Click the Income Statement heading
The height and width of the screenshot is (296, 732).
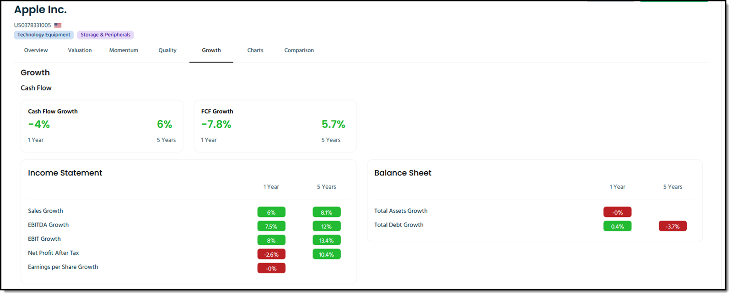pos(65,173)
